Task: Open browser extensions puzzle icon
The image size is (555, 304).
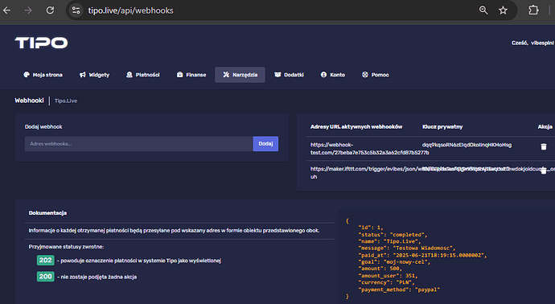Action: [533, 10]
